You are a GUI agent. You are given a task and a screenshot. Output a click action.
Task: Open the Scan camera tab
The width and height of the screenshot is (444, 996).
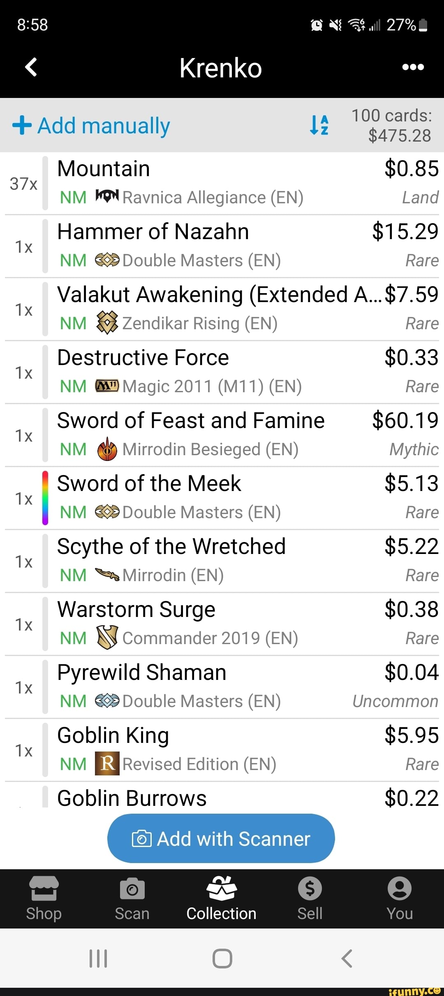coord(132,898)
